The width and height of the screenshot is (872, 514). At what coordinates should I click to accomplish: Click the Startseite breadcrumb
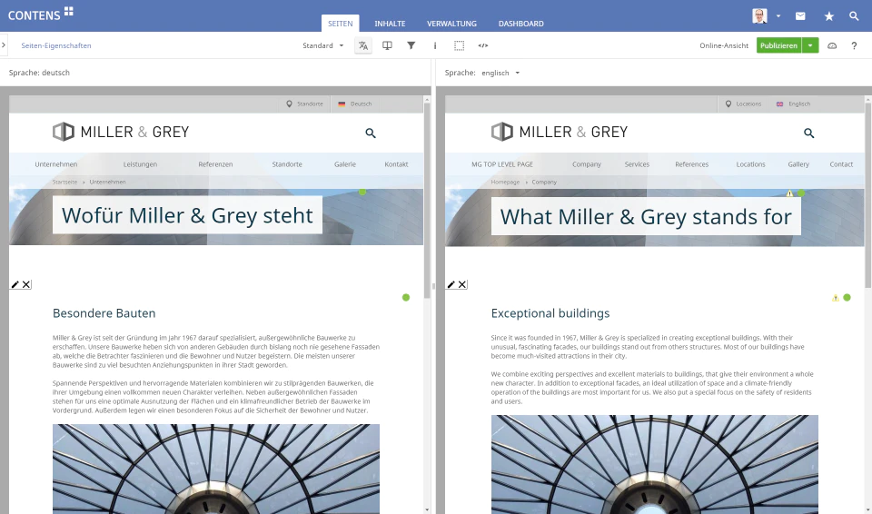point(65,182)
